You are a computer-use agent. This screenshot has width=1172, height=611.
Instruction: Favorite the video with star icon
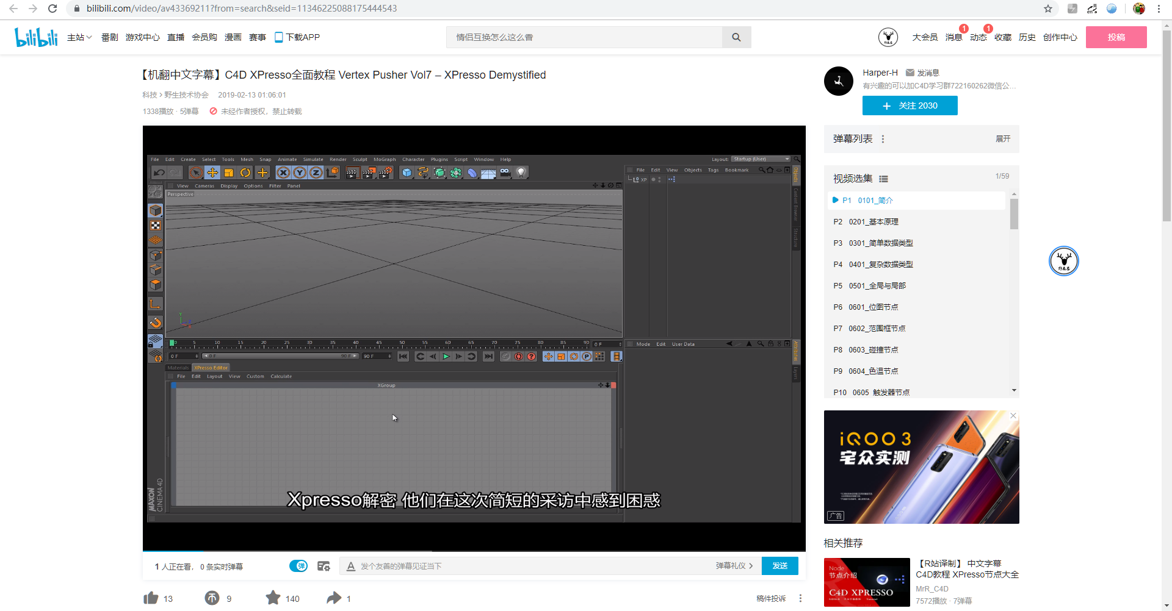pyautogui.click(x=273, y=598)
